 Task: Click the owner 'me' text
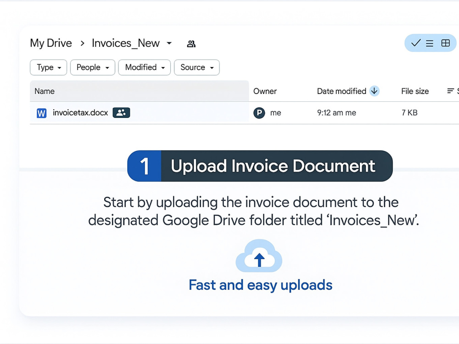click(275, 113)
